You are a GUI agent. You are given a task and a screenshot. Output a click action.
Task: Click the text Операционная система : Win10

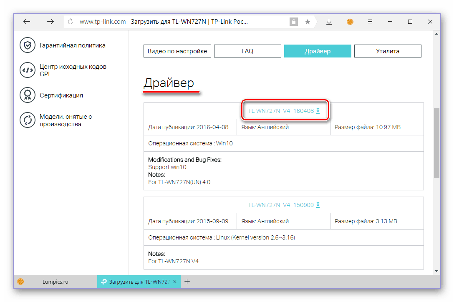[190, 143]
